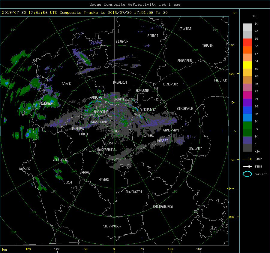This screenshot has width=270, height=253.
Task: Click the SHIVAMOGGA city label
Action: click(112, 226)
